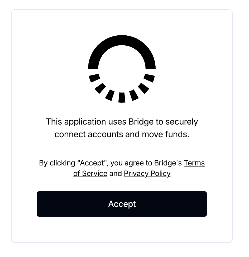The image size is (249, 257).
Task: Click the underlined word "Terms"
Action: point(194,163)
